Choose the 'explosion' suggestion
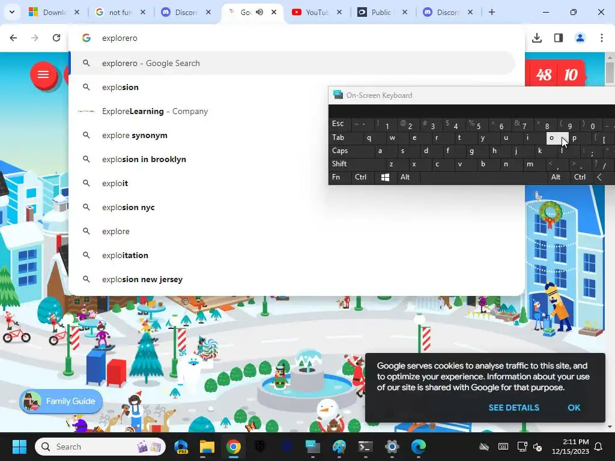This screenshot has height=461, width=615. click(x=292, y=87)
